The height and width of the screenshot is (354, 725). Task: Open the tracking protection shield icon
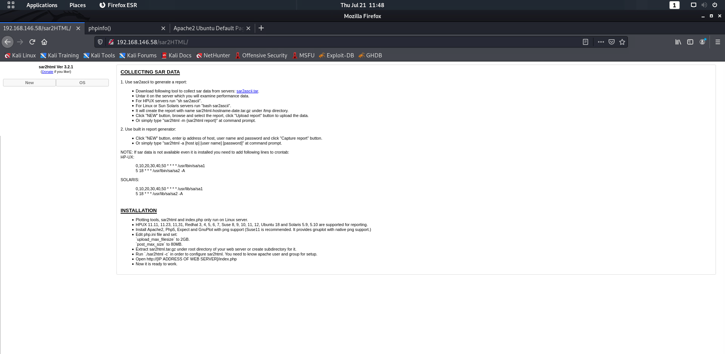[x=100, y=42]
